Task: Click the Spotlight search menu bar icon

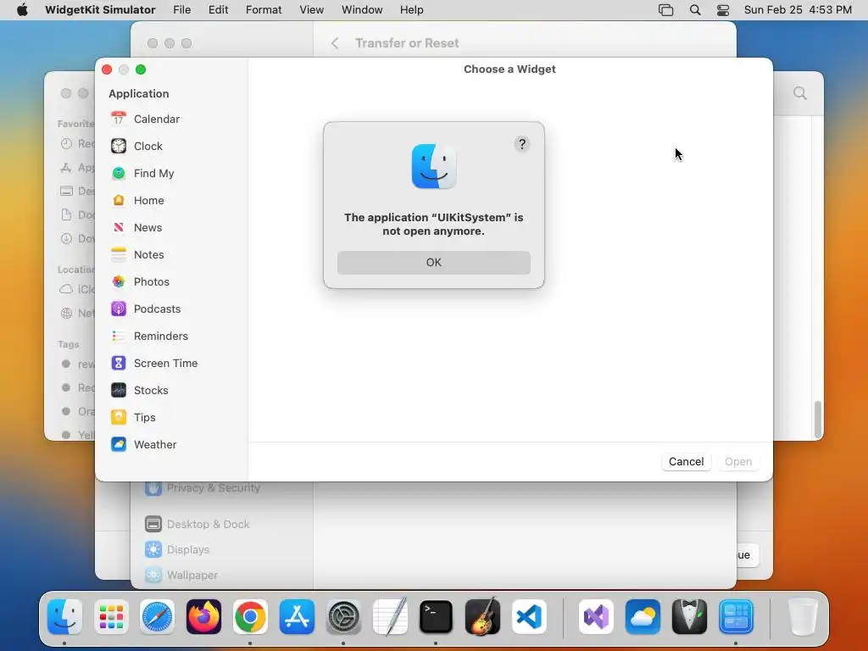Action: tap(695, 10)
